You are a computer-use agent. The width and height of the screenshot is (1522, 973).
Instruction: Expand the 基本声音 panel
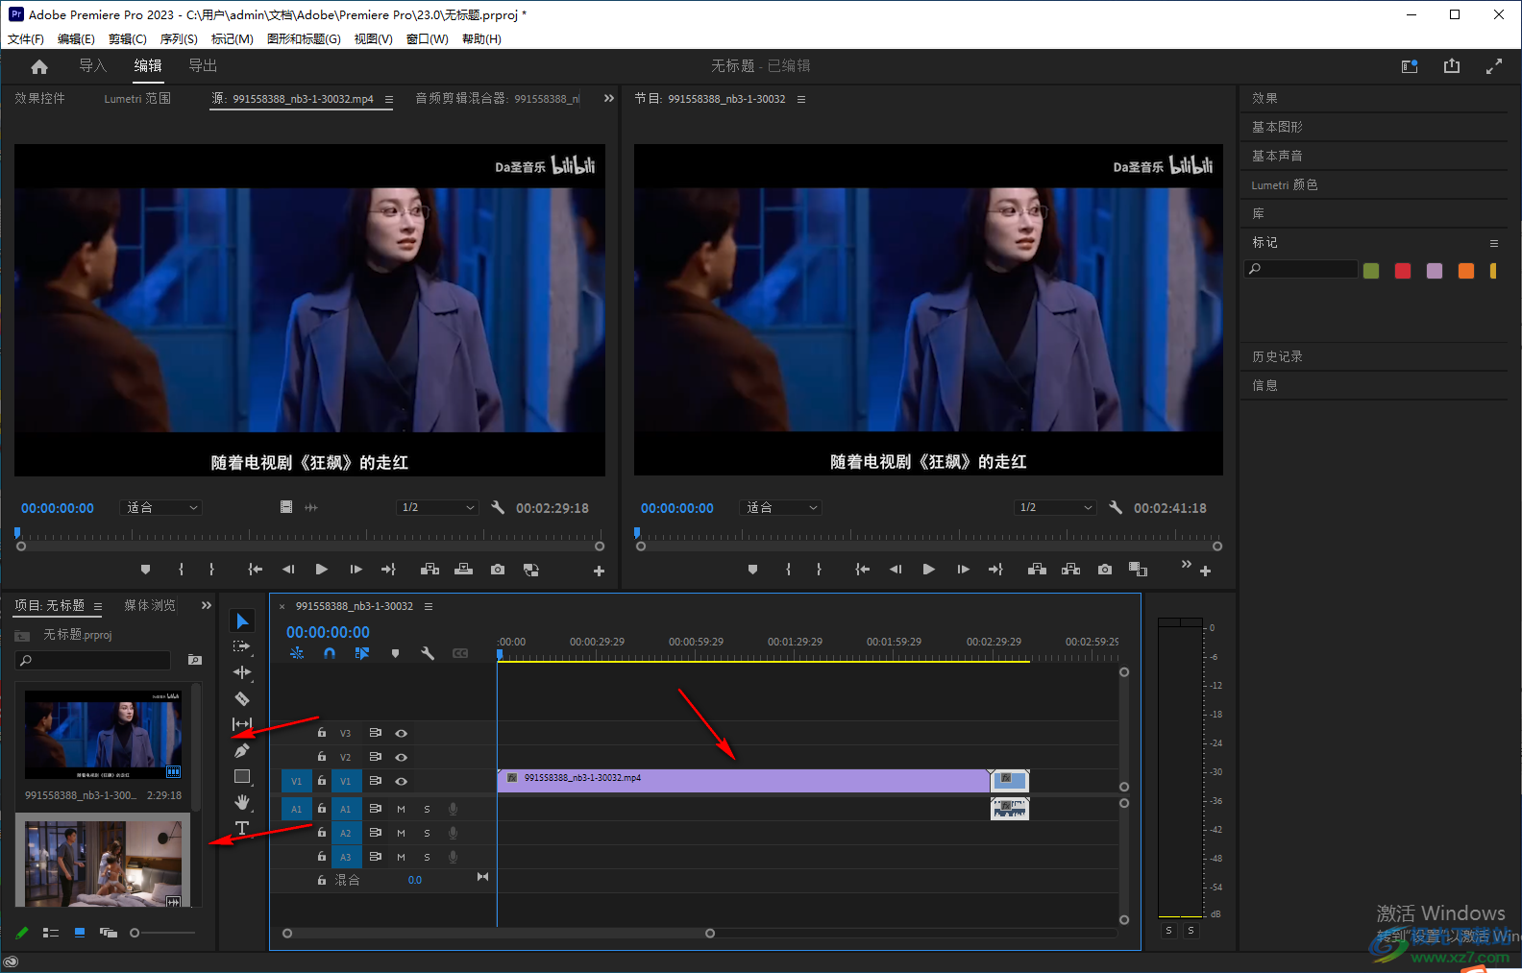(x=1277, y=156)
